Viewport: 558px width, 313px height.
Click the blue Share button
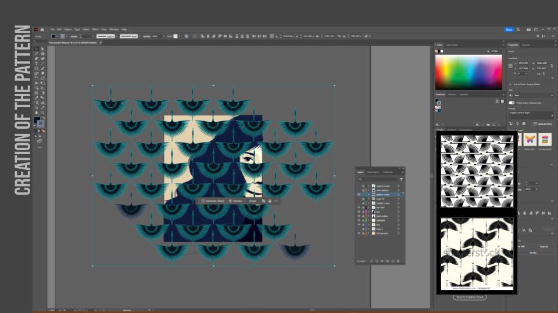click(509, 30)
